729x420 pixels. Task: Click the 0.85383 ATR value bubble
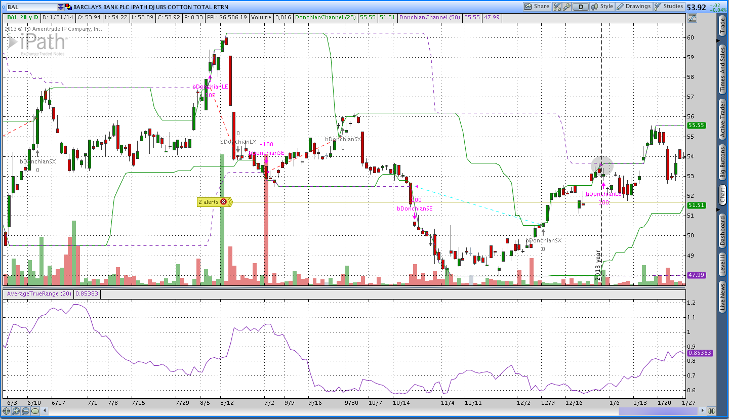pyautogui.click(x=700, y=353)
